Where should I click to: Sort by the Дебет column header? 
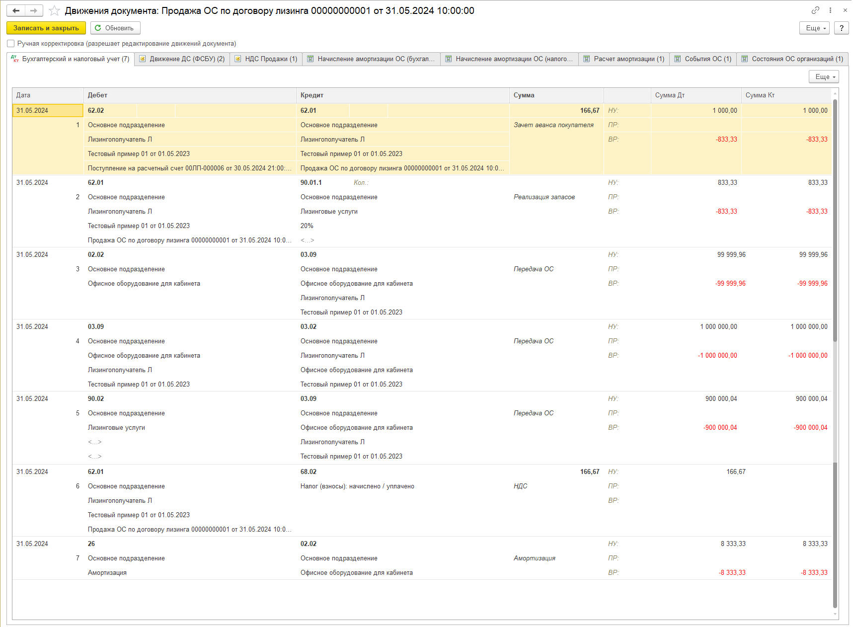point(97,95)
